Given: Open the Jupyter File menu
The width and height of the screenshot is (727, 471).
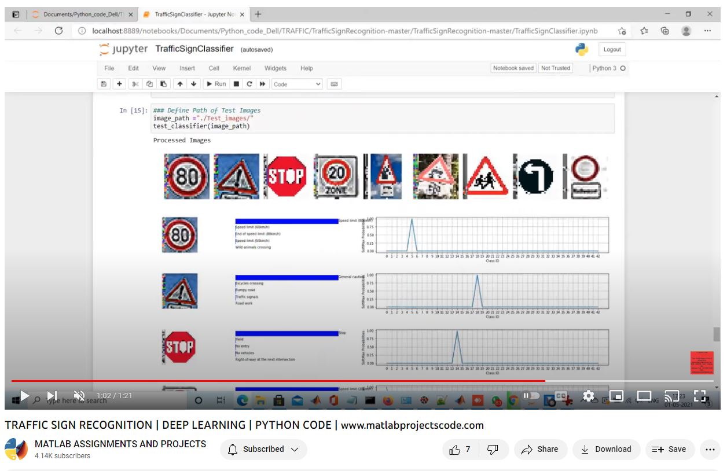Looking at the screenshot, I should pyautogui.click(x=109, y=68).
